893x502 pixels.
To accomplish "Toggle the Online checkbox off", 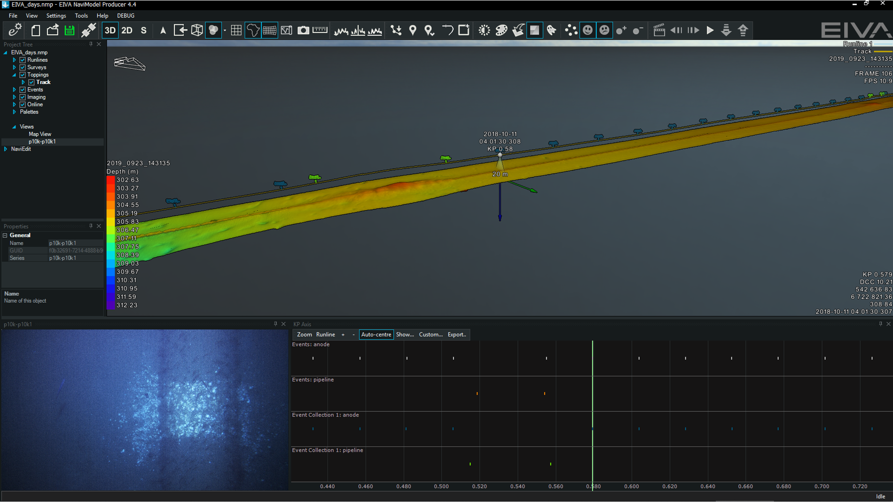I will click(23, 104).
